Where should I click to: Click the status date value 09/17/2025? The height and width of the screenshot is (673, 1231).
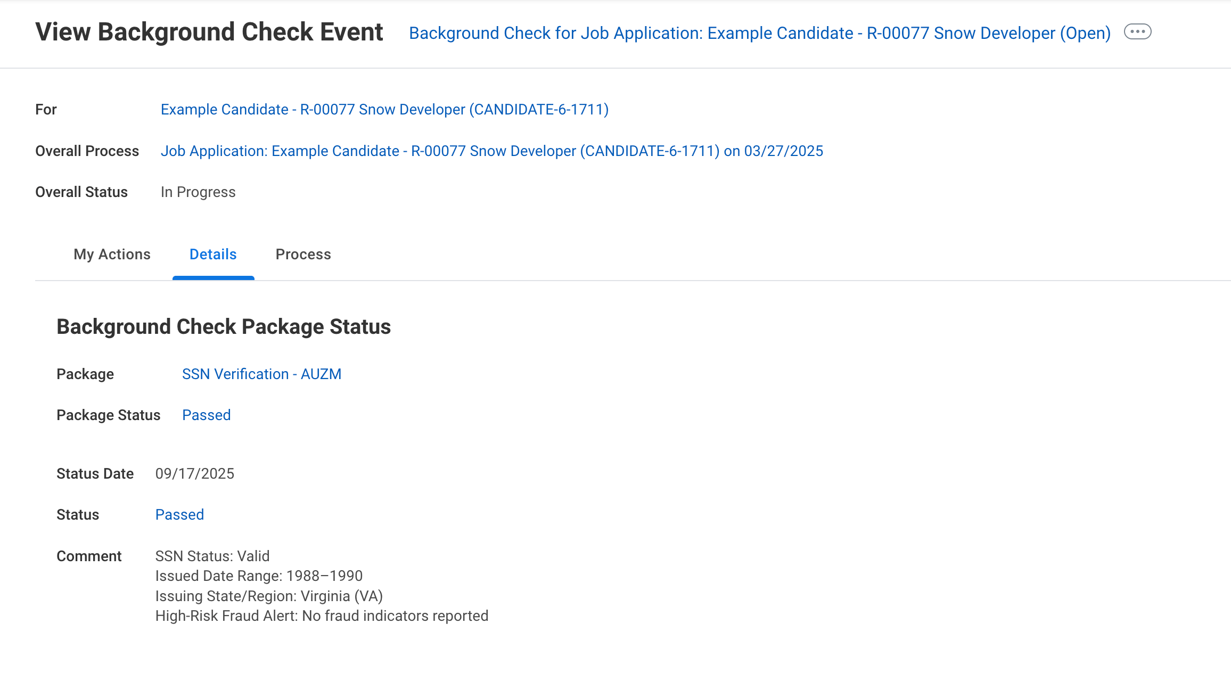click(x=194, y=474)
